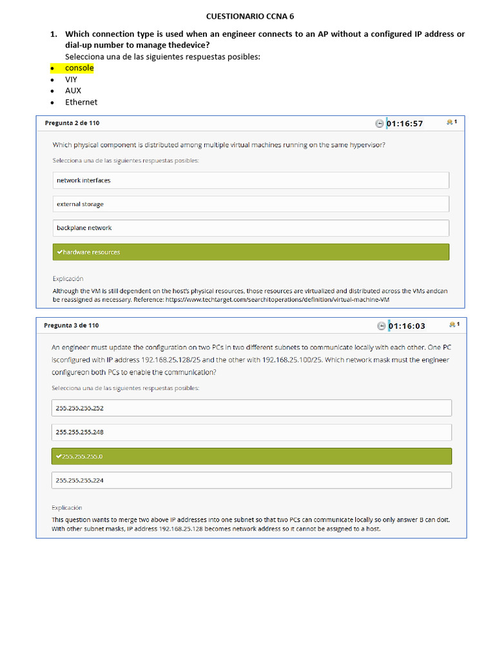Choose the 255.255.255.248 mask option
This screenshot has height=660, width=495.
[251, 432]
